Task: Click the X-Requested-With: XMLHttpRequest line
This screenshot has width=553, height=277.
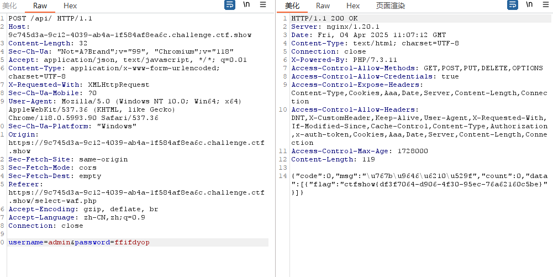Action: click(79, 85)
